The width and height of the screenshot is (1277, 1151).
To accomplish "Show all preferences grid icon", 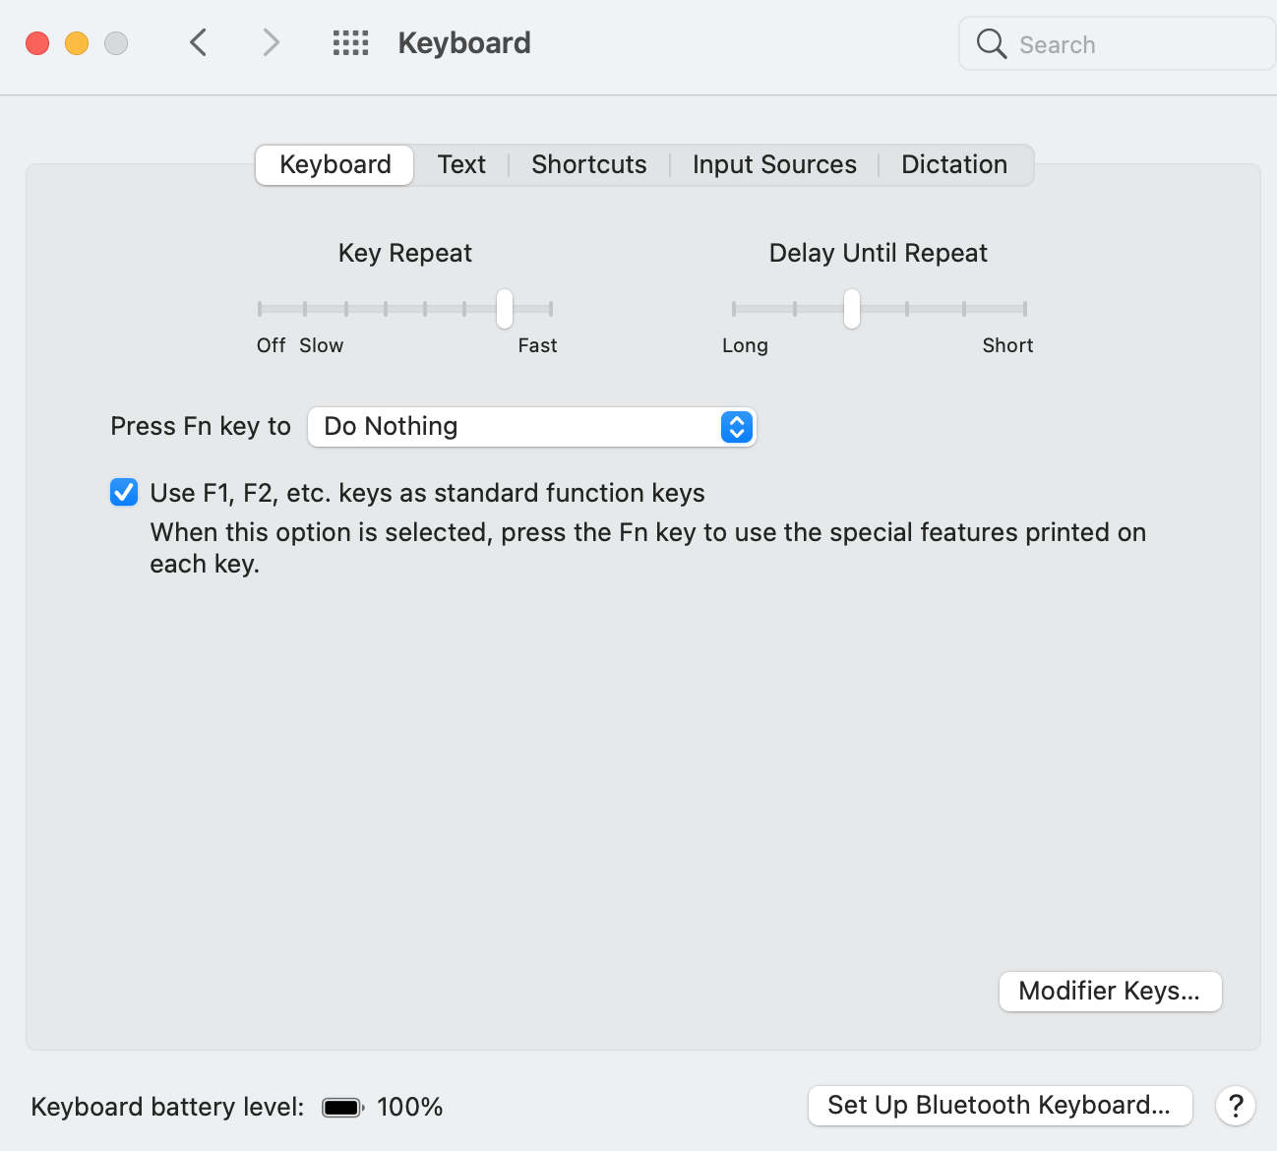I will [x=350, y=43].
